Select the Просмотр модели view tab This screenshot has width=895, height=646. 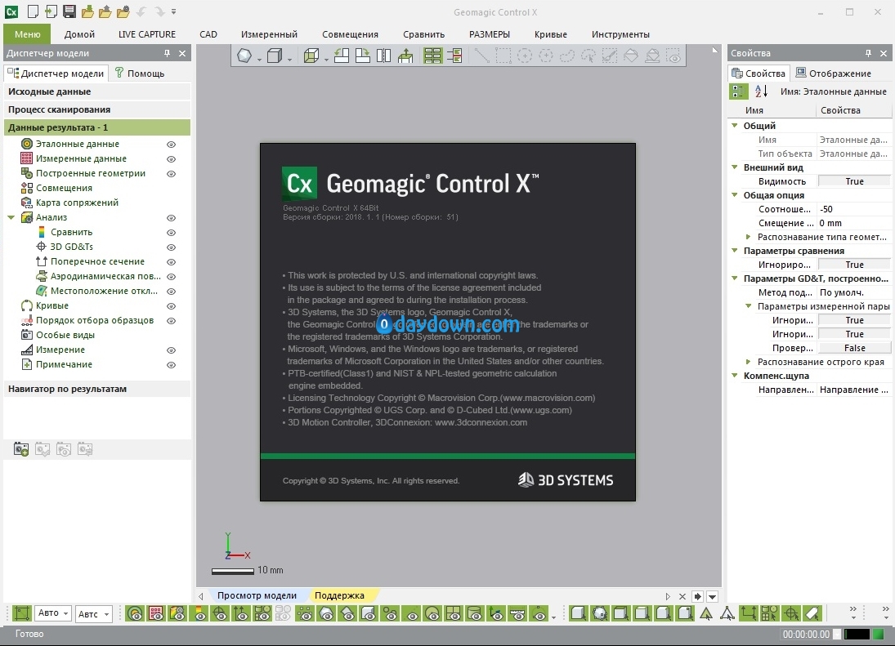pos(257,595)
